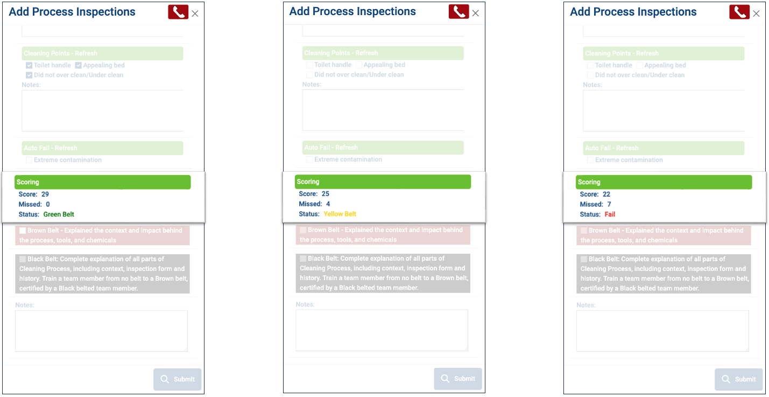Click the Notes box under Cleaning Points in the Yellow Belt form
The image size is (769, 397).
(x=383, y=110)
